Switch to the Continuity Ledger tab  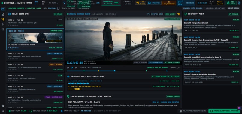click(128, 3)
